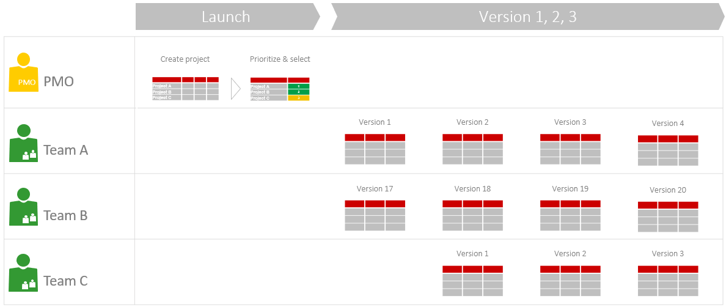Select the green Team A person icon
Viewport: 726px width, 307px height.
tap(23, 144)
